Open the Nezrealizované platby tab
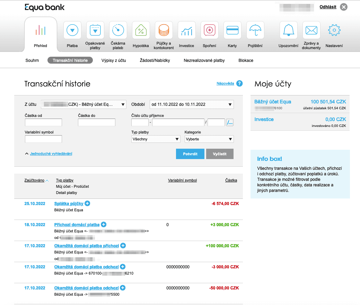 pos(204,61)
